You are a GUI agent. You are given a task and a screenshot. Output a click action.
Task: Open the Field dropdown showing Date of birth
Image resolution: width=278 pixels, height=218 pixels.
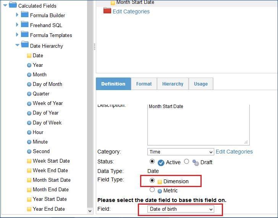tap(181, 209)
